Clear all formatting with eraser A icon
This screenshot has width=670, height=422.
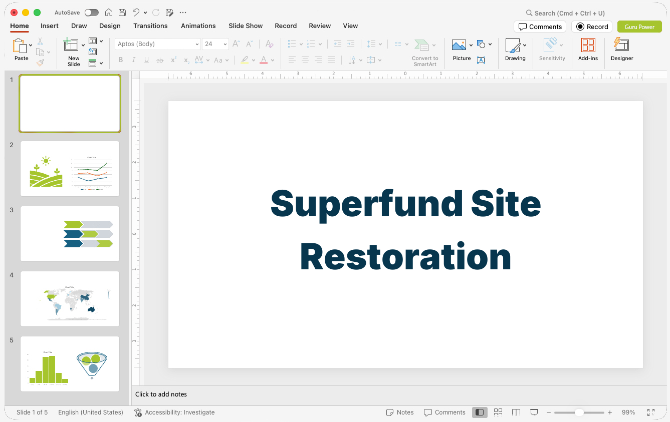(x=269, y=44)
